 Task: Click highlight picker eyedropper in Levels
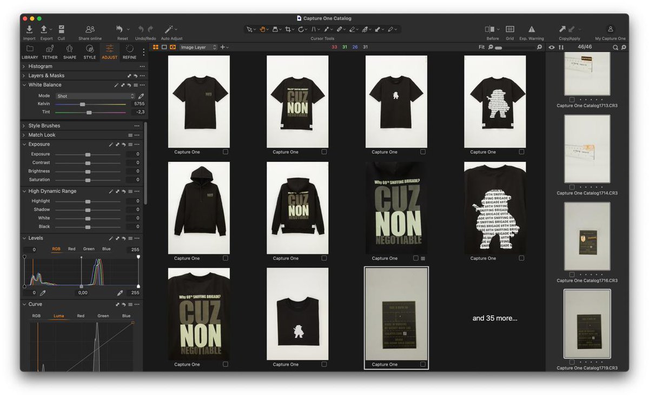121,293
